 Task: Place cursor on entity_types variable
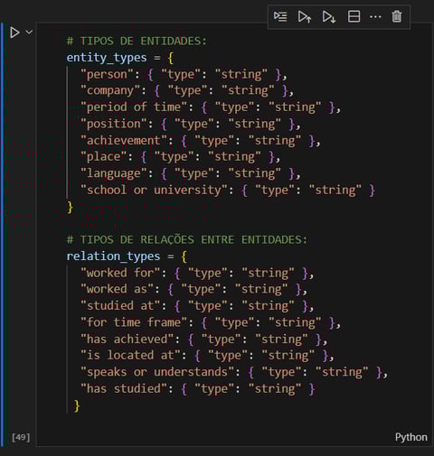[x=107, y=57]
